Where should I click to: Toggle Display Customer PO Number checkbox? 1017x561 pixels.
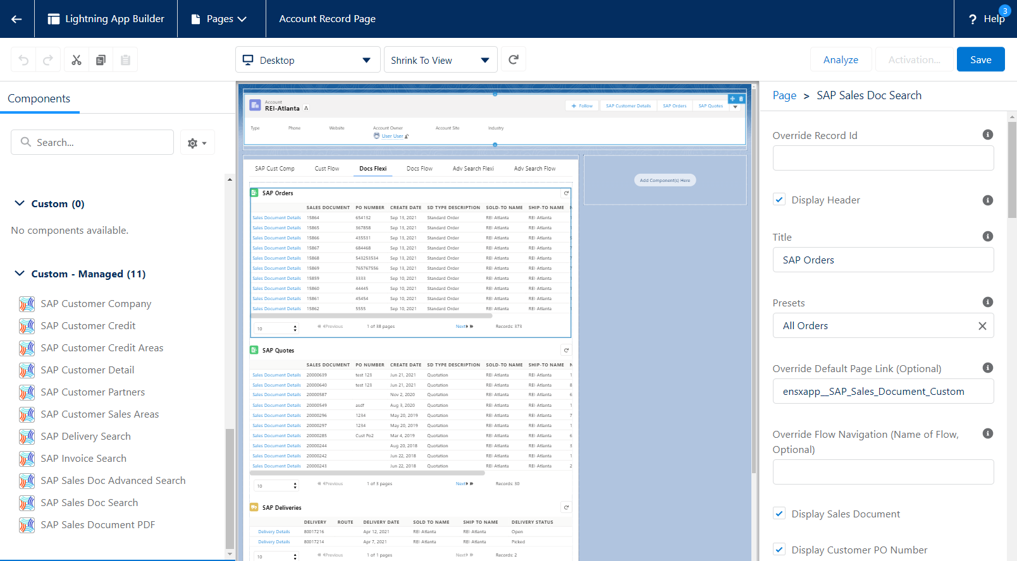pyautogui.click(x=779, y=550)
